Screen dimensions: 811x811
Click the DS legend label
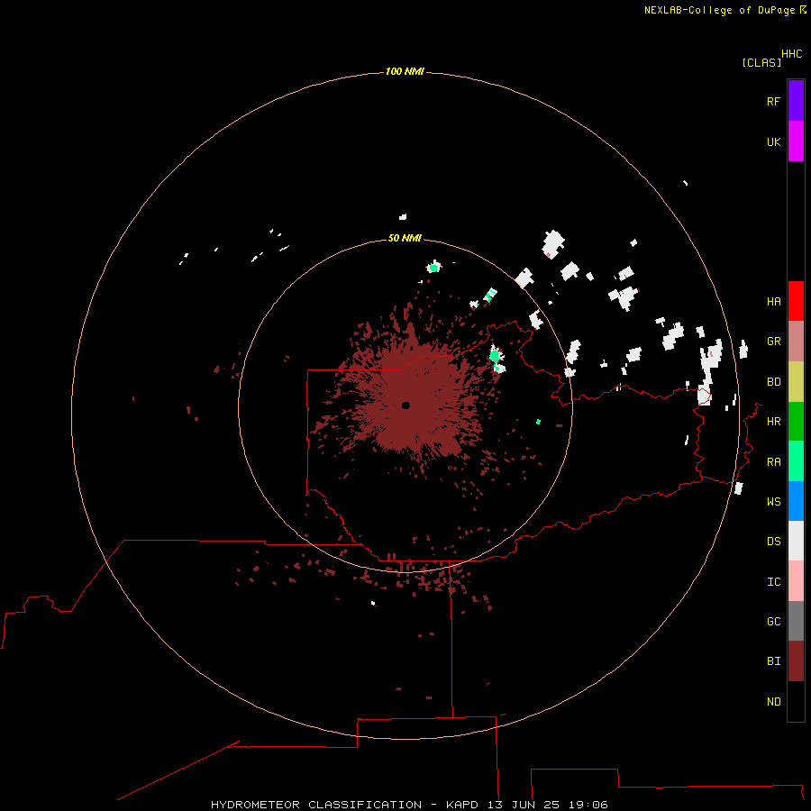773,541
